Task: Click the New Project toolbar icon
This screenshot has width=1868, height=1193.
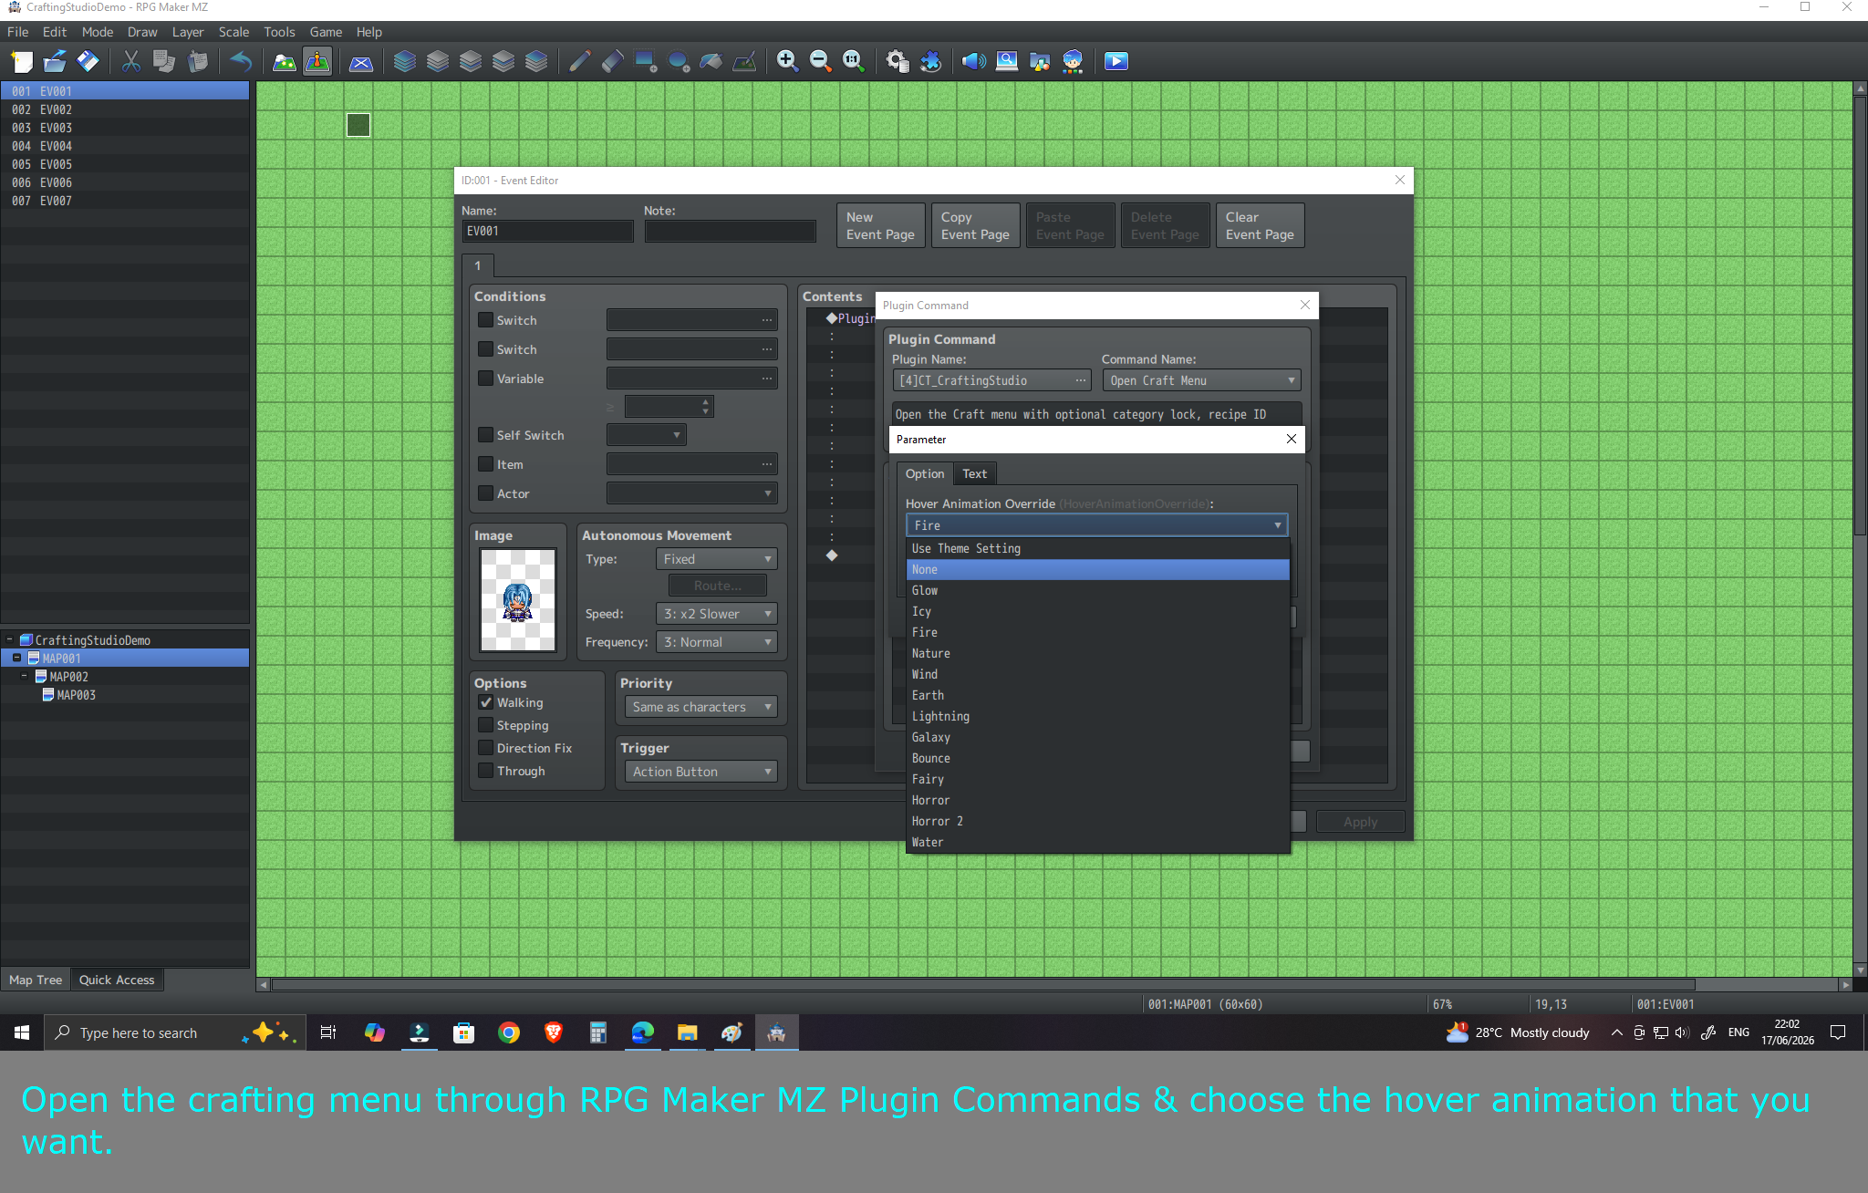Action: coord(22,61)
